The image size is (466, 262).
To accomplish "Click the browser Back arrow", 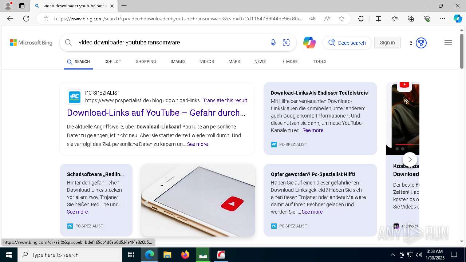I will 10,19.
